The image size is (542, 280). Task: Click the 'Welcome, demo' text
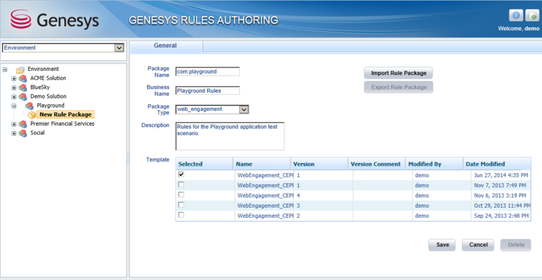518,28
